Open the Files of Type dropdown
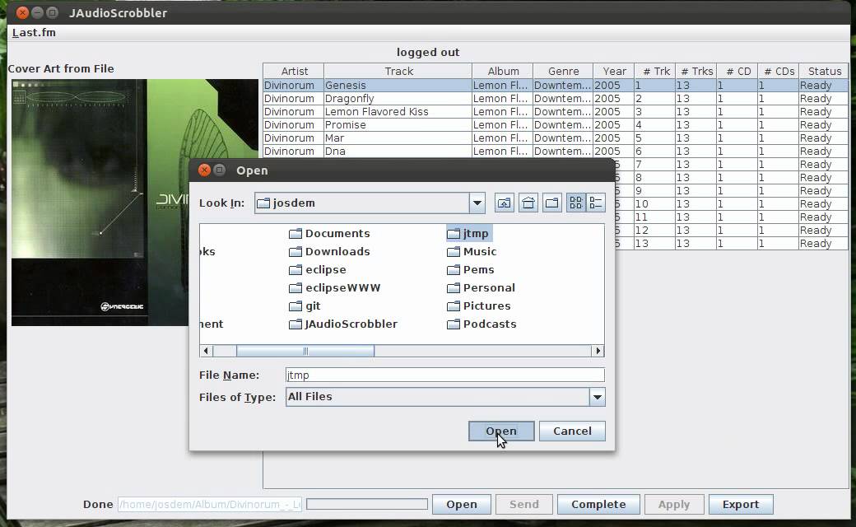856x527 pixels. [598, 397]
